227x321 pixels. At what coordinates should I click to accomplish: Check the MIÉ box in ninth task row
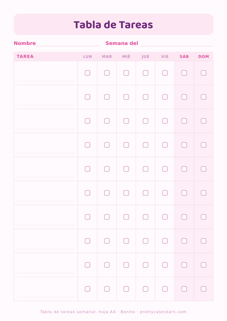coord(126,265)
